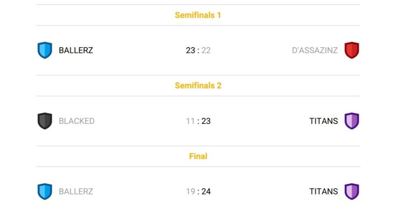Click Ballerz blue shield in Semifinals 1
The image size is (394, 215).
(45, 50)
